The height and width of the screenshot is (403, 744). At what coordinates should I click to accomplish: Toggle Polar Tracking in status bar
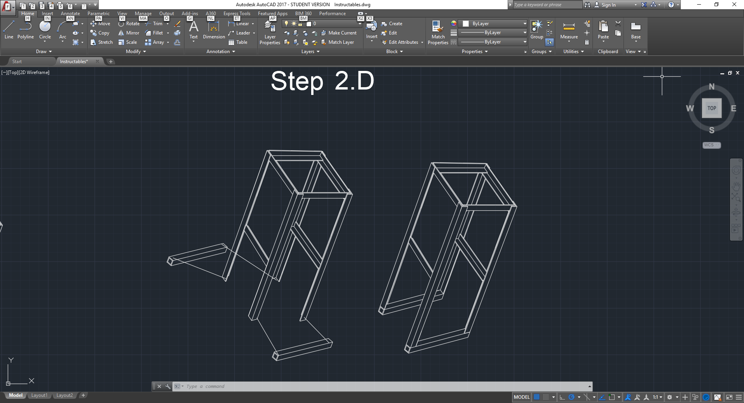[572, 397]
